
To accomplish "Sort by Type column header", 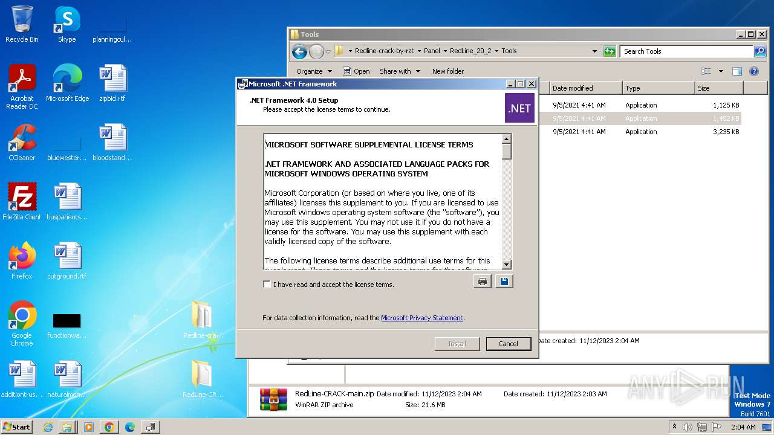I will pos(659,88).
